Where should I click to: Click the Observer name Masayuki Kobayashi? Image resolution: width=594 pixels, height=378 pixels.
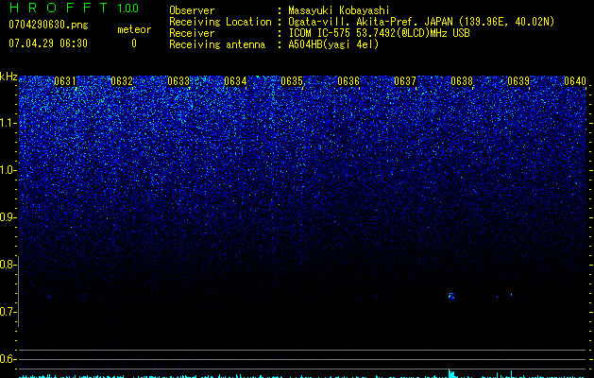coord(339,10)
